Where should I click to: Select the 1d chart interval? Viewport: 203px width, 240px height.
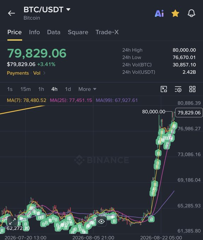[68, 89]
